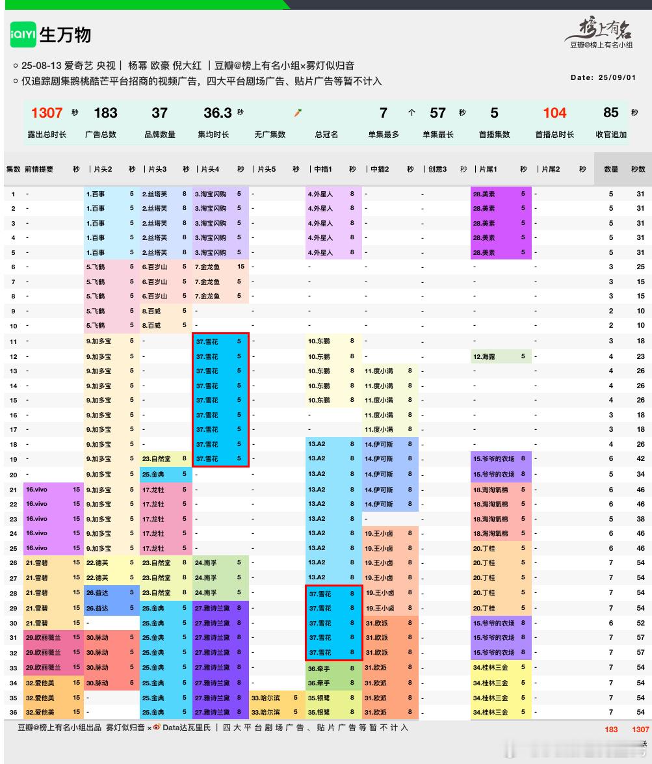Click 36.牵手 cell in episode 33 row
Viewport: 652px width, 764px height.
333,668
